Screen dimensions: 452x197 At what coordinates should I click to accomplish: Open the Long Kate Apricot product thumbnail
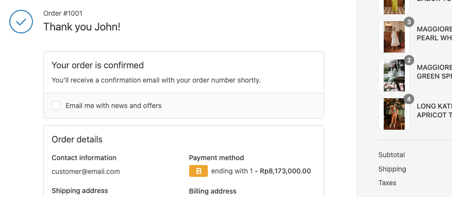pyautogui.click(x=394, y=114)
